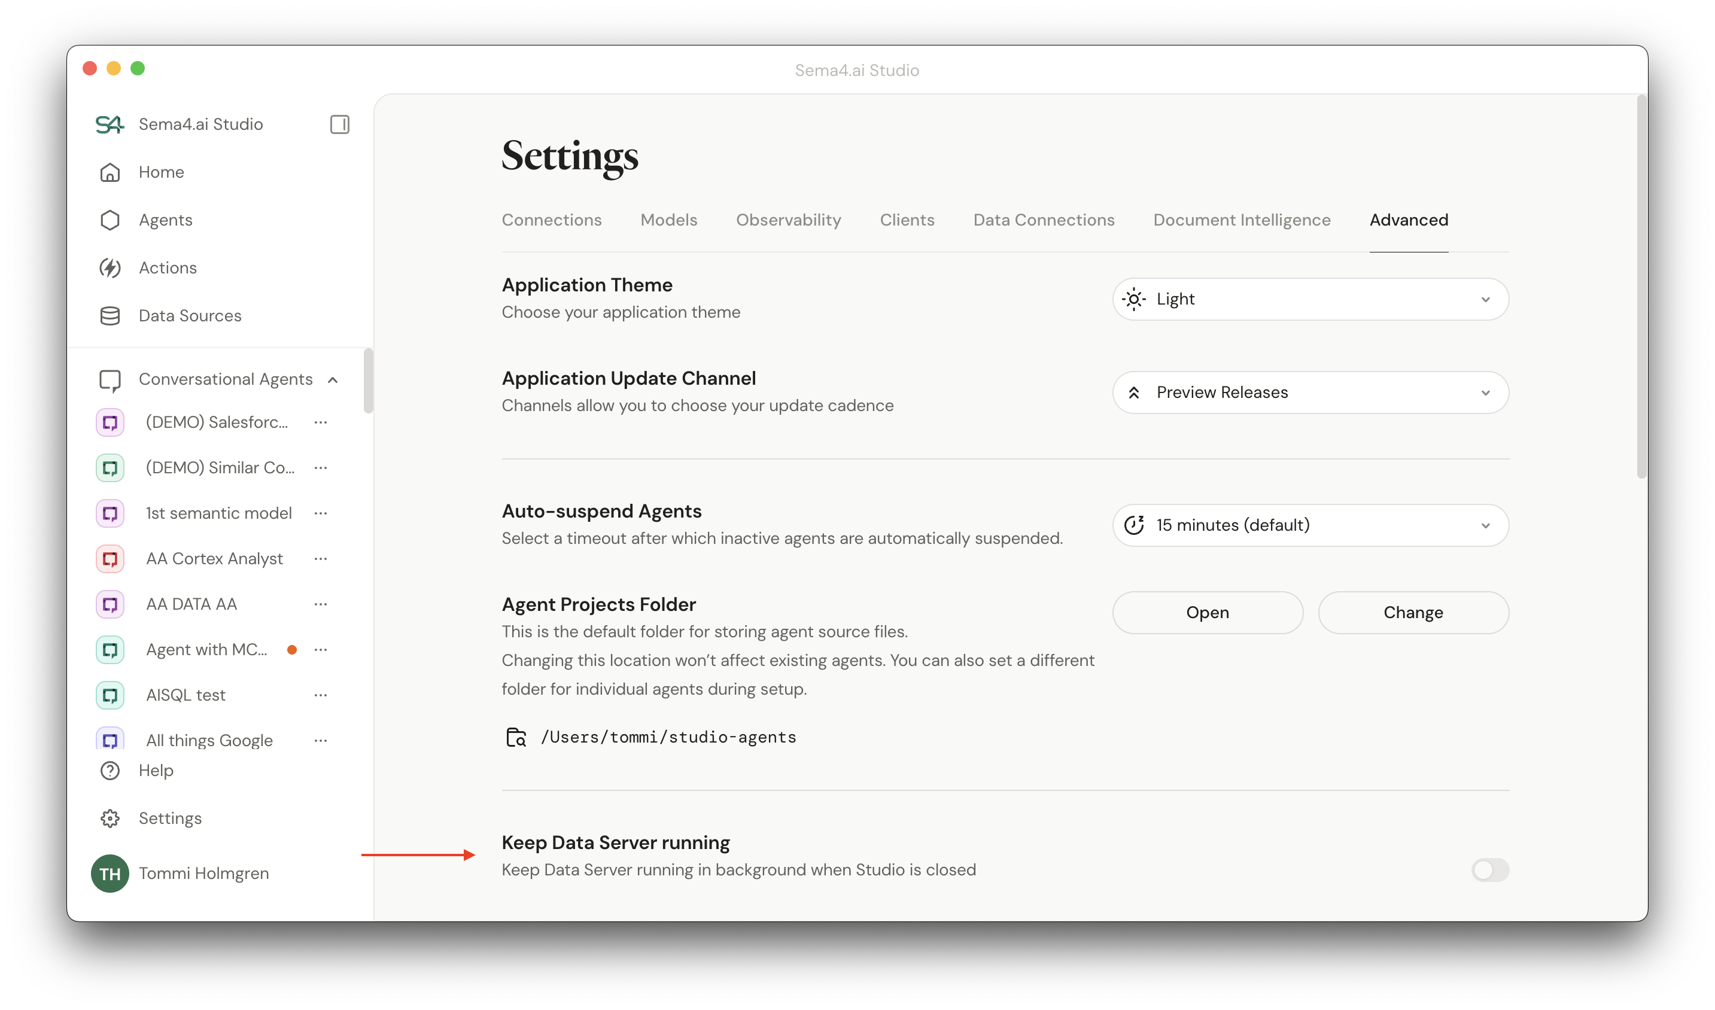Open the Application Theme dropdown
The image size is (1715, 1010).
point(1309,299)
